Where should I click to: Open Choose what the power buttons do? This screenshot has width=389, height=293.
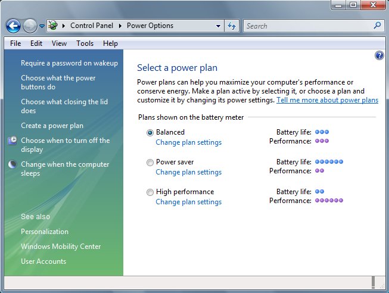[58, 82]
